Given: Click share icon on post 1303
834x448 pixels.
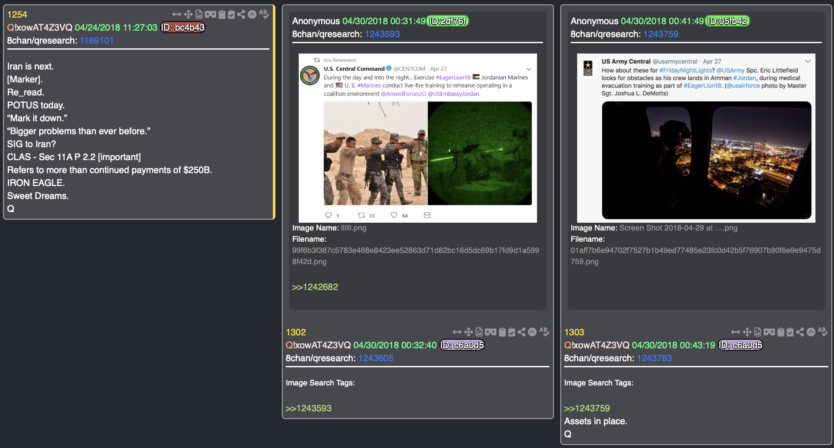Looking at the screenshot, I should 800,332.
